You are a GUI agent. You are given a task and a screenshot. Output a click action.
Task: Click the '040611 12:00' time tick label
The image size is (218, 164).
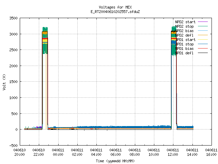(173, 152)
